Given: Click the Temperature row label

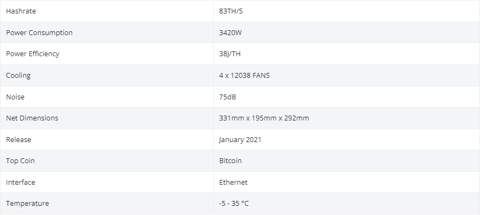Looking at the screenshot, I should (27, 204).
